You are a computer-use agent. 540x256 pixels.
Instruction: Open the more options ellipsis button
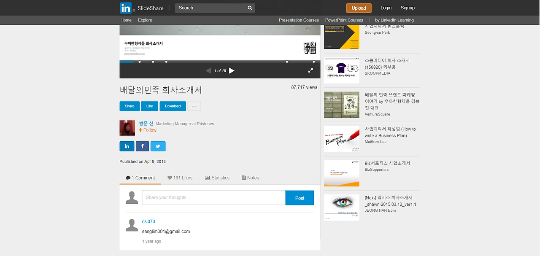click(x=194, y=106)
